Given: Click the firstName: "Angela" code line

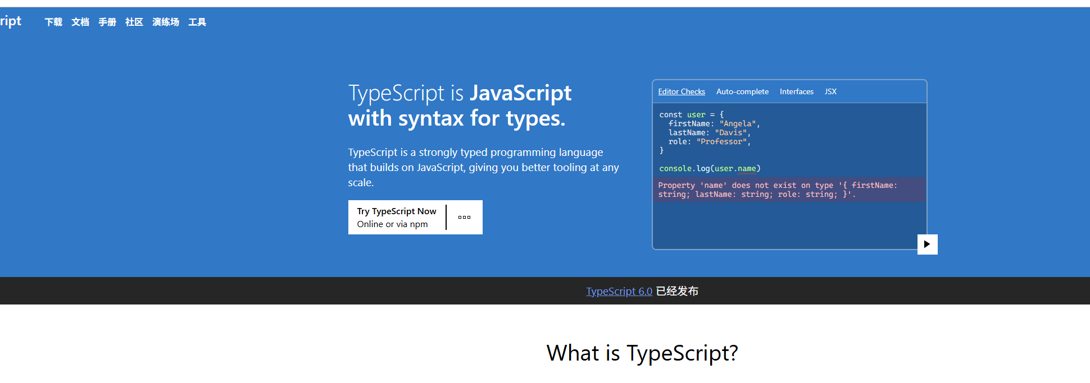Looking at the screenshot, I should [714, 123].
